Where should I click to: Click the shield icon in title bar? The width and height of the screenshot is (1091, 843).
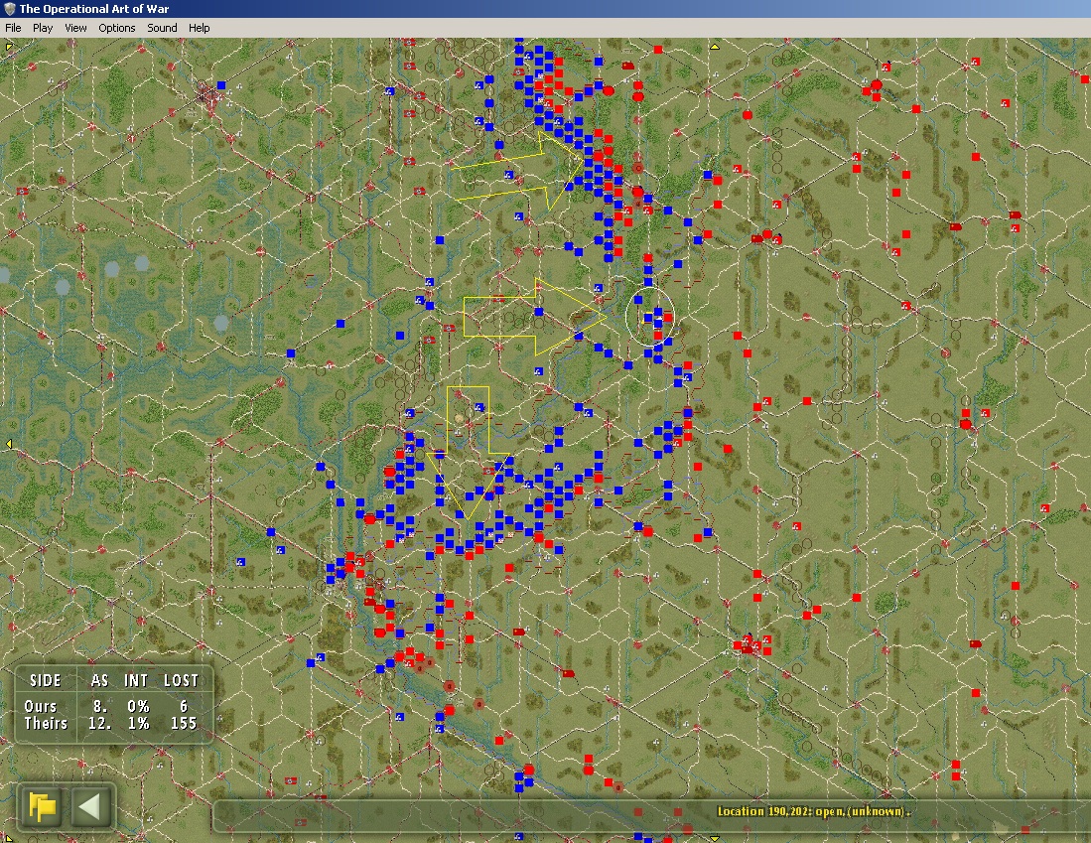point(9,9)
